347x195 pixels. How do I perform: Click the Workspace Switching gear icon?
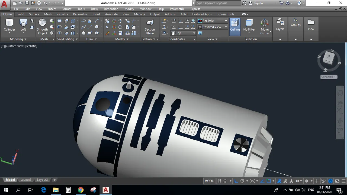pyautogui.click(x=307, y=181)
